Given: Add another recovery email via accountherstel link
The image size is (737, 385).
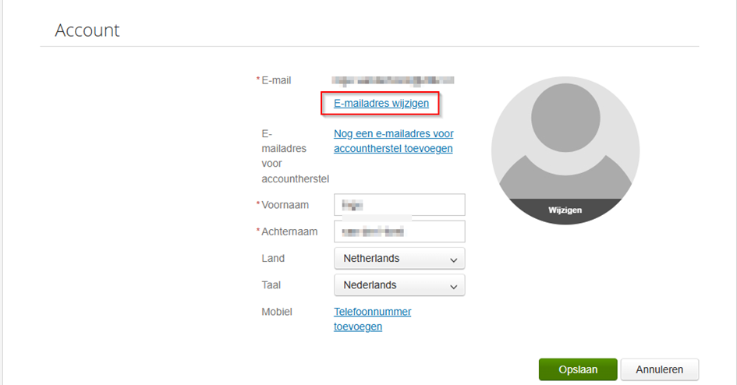Looking at the screenshot, I should (393, 141).
